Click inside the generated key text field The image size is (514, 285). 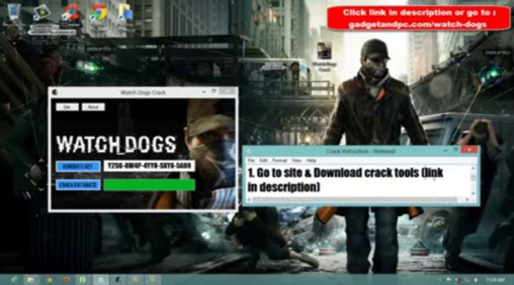(149, 166)
